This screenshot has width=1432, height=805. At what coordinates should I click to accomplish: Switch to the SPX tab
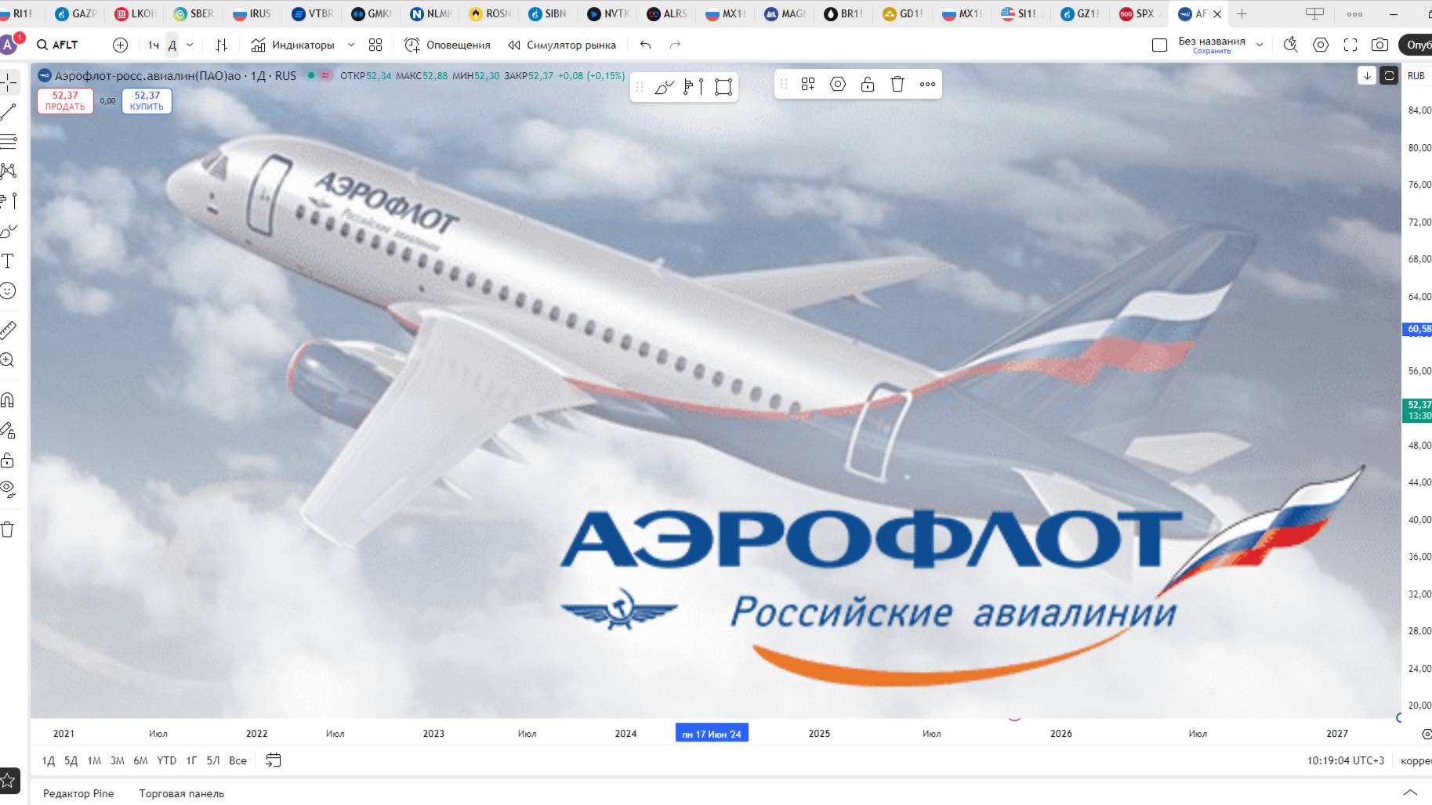(x=1137, y=13)
